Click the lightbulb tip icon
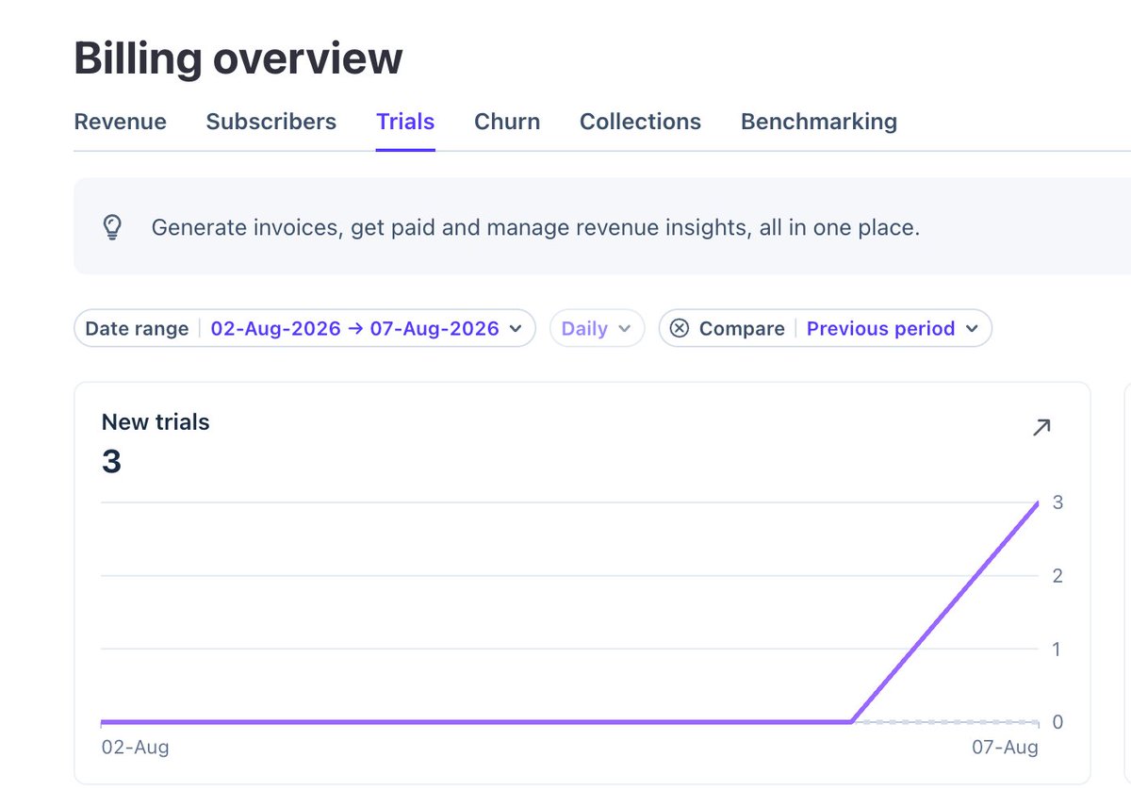The width and height of the screenshot is (1131, 790). 113,226
